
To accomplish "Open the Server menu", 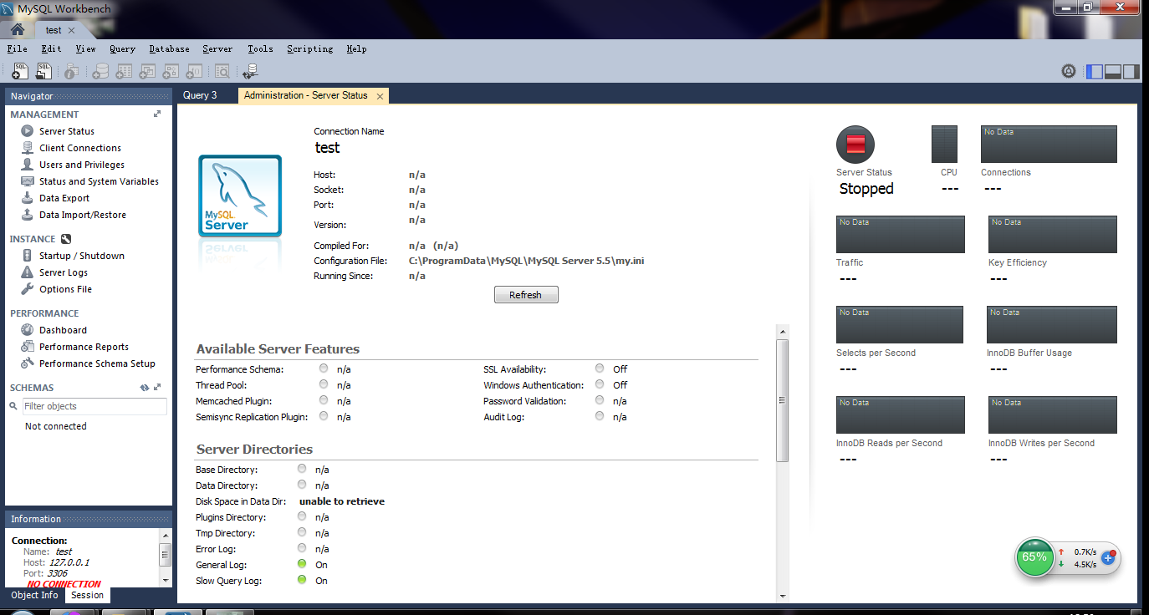I will point(217,49).
